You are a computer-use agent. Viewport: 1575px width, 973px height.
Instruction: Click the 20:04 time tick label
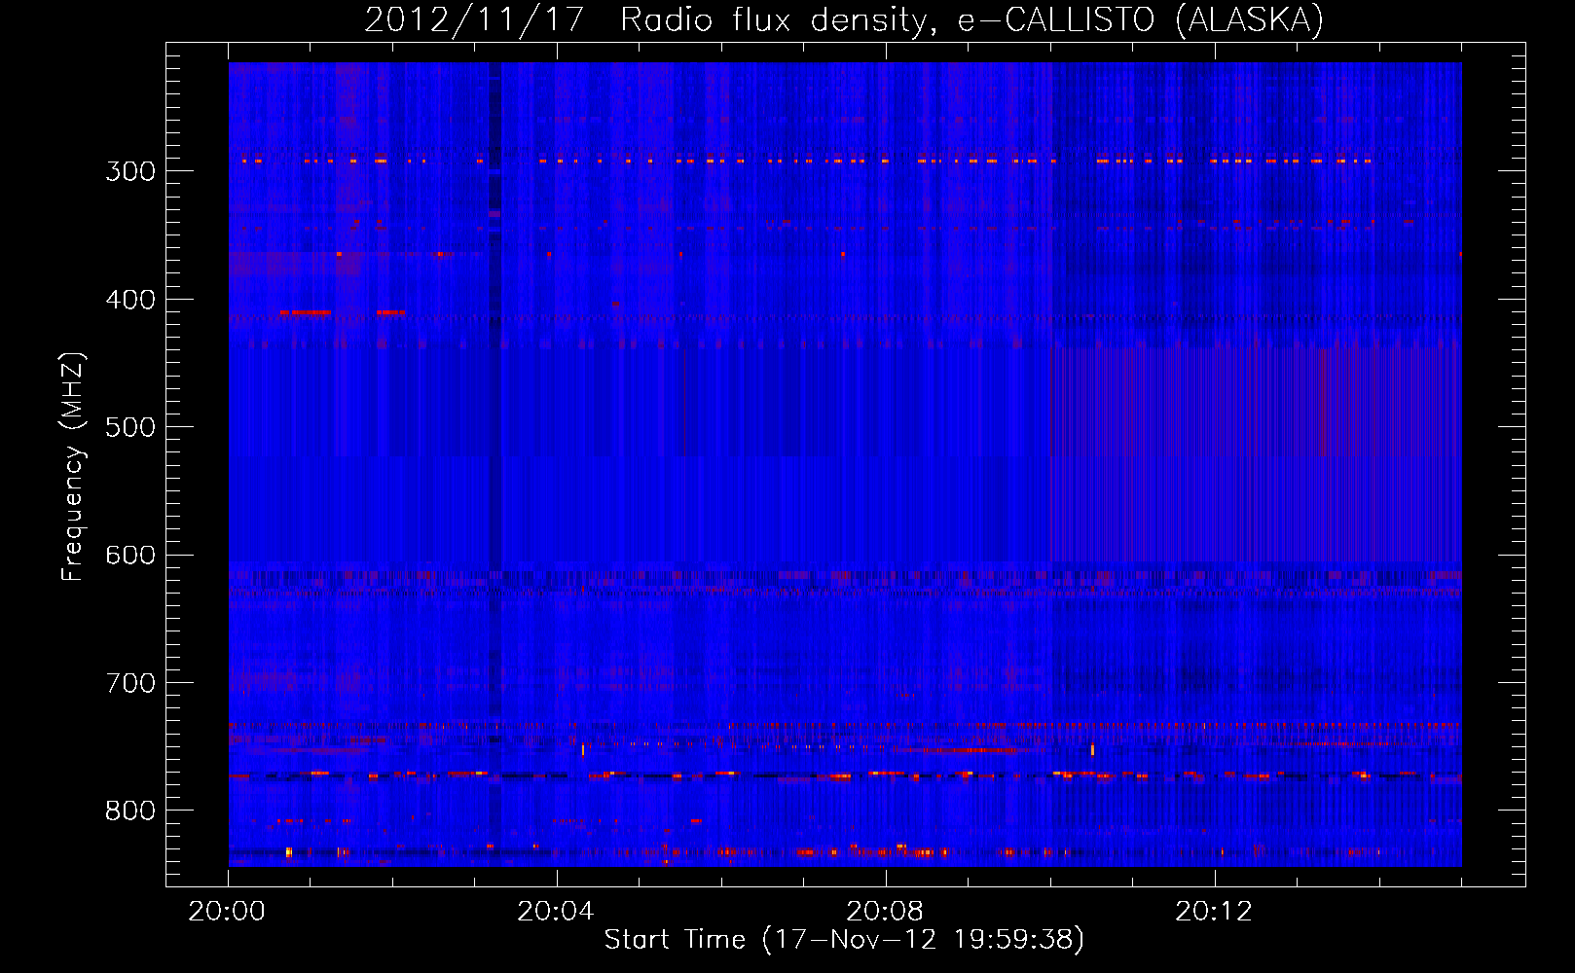(x=556, y=912)
